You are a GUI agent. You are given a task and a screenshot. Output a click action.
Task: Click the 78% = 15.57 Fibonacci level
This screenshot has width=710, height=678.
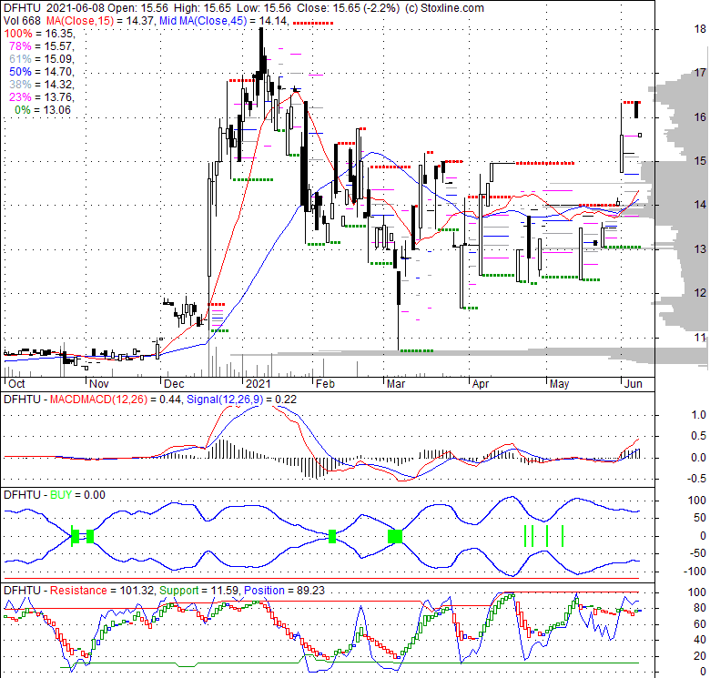[x=41, y=46]
